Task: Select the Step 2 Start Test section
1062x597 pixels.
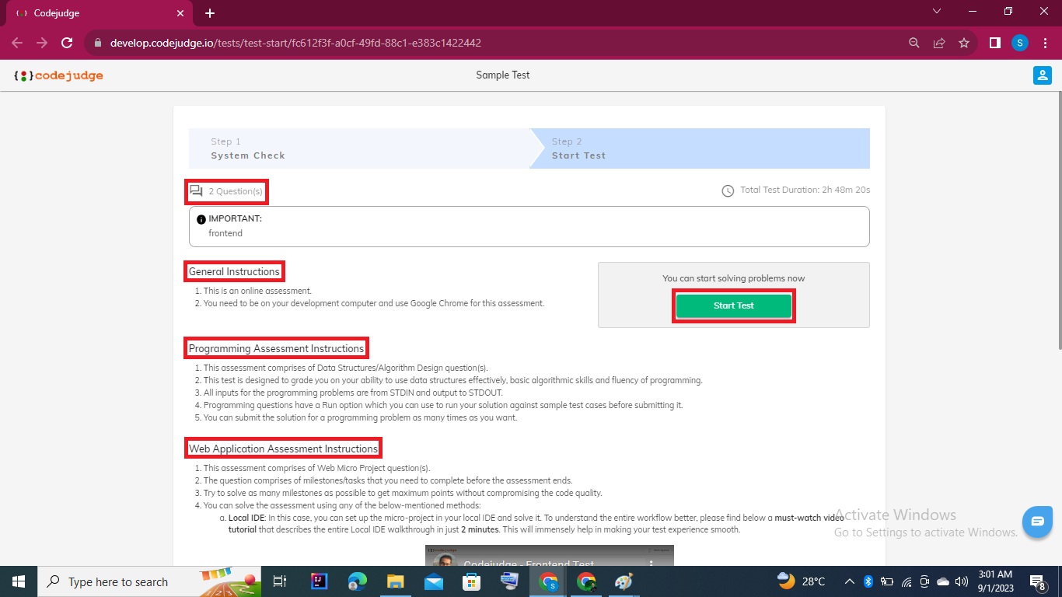Action: point(700,148)
